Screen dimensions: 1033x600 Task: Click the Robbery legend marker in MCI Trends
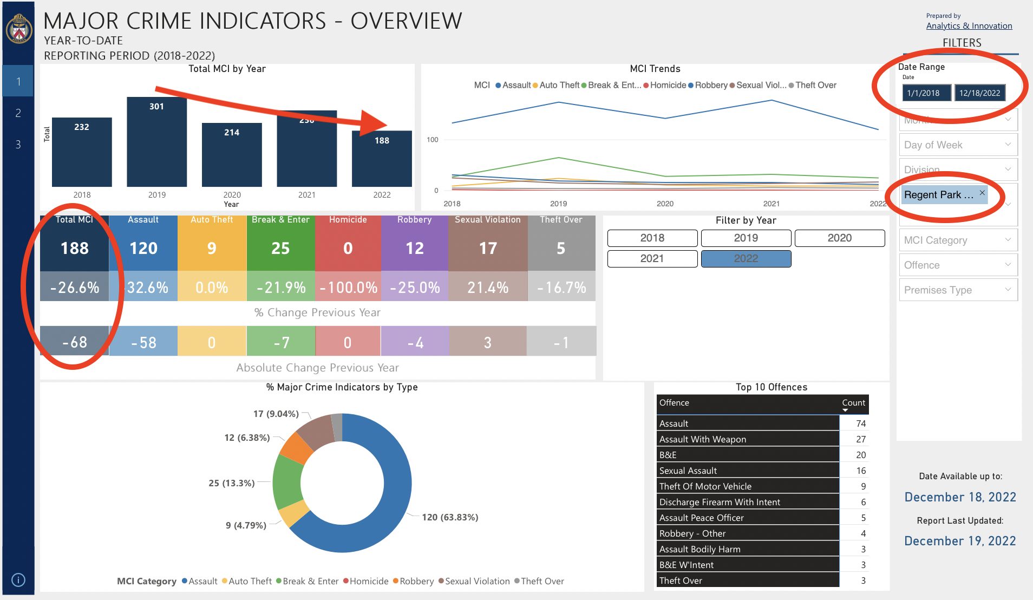(x=691, y=86)
